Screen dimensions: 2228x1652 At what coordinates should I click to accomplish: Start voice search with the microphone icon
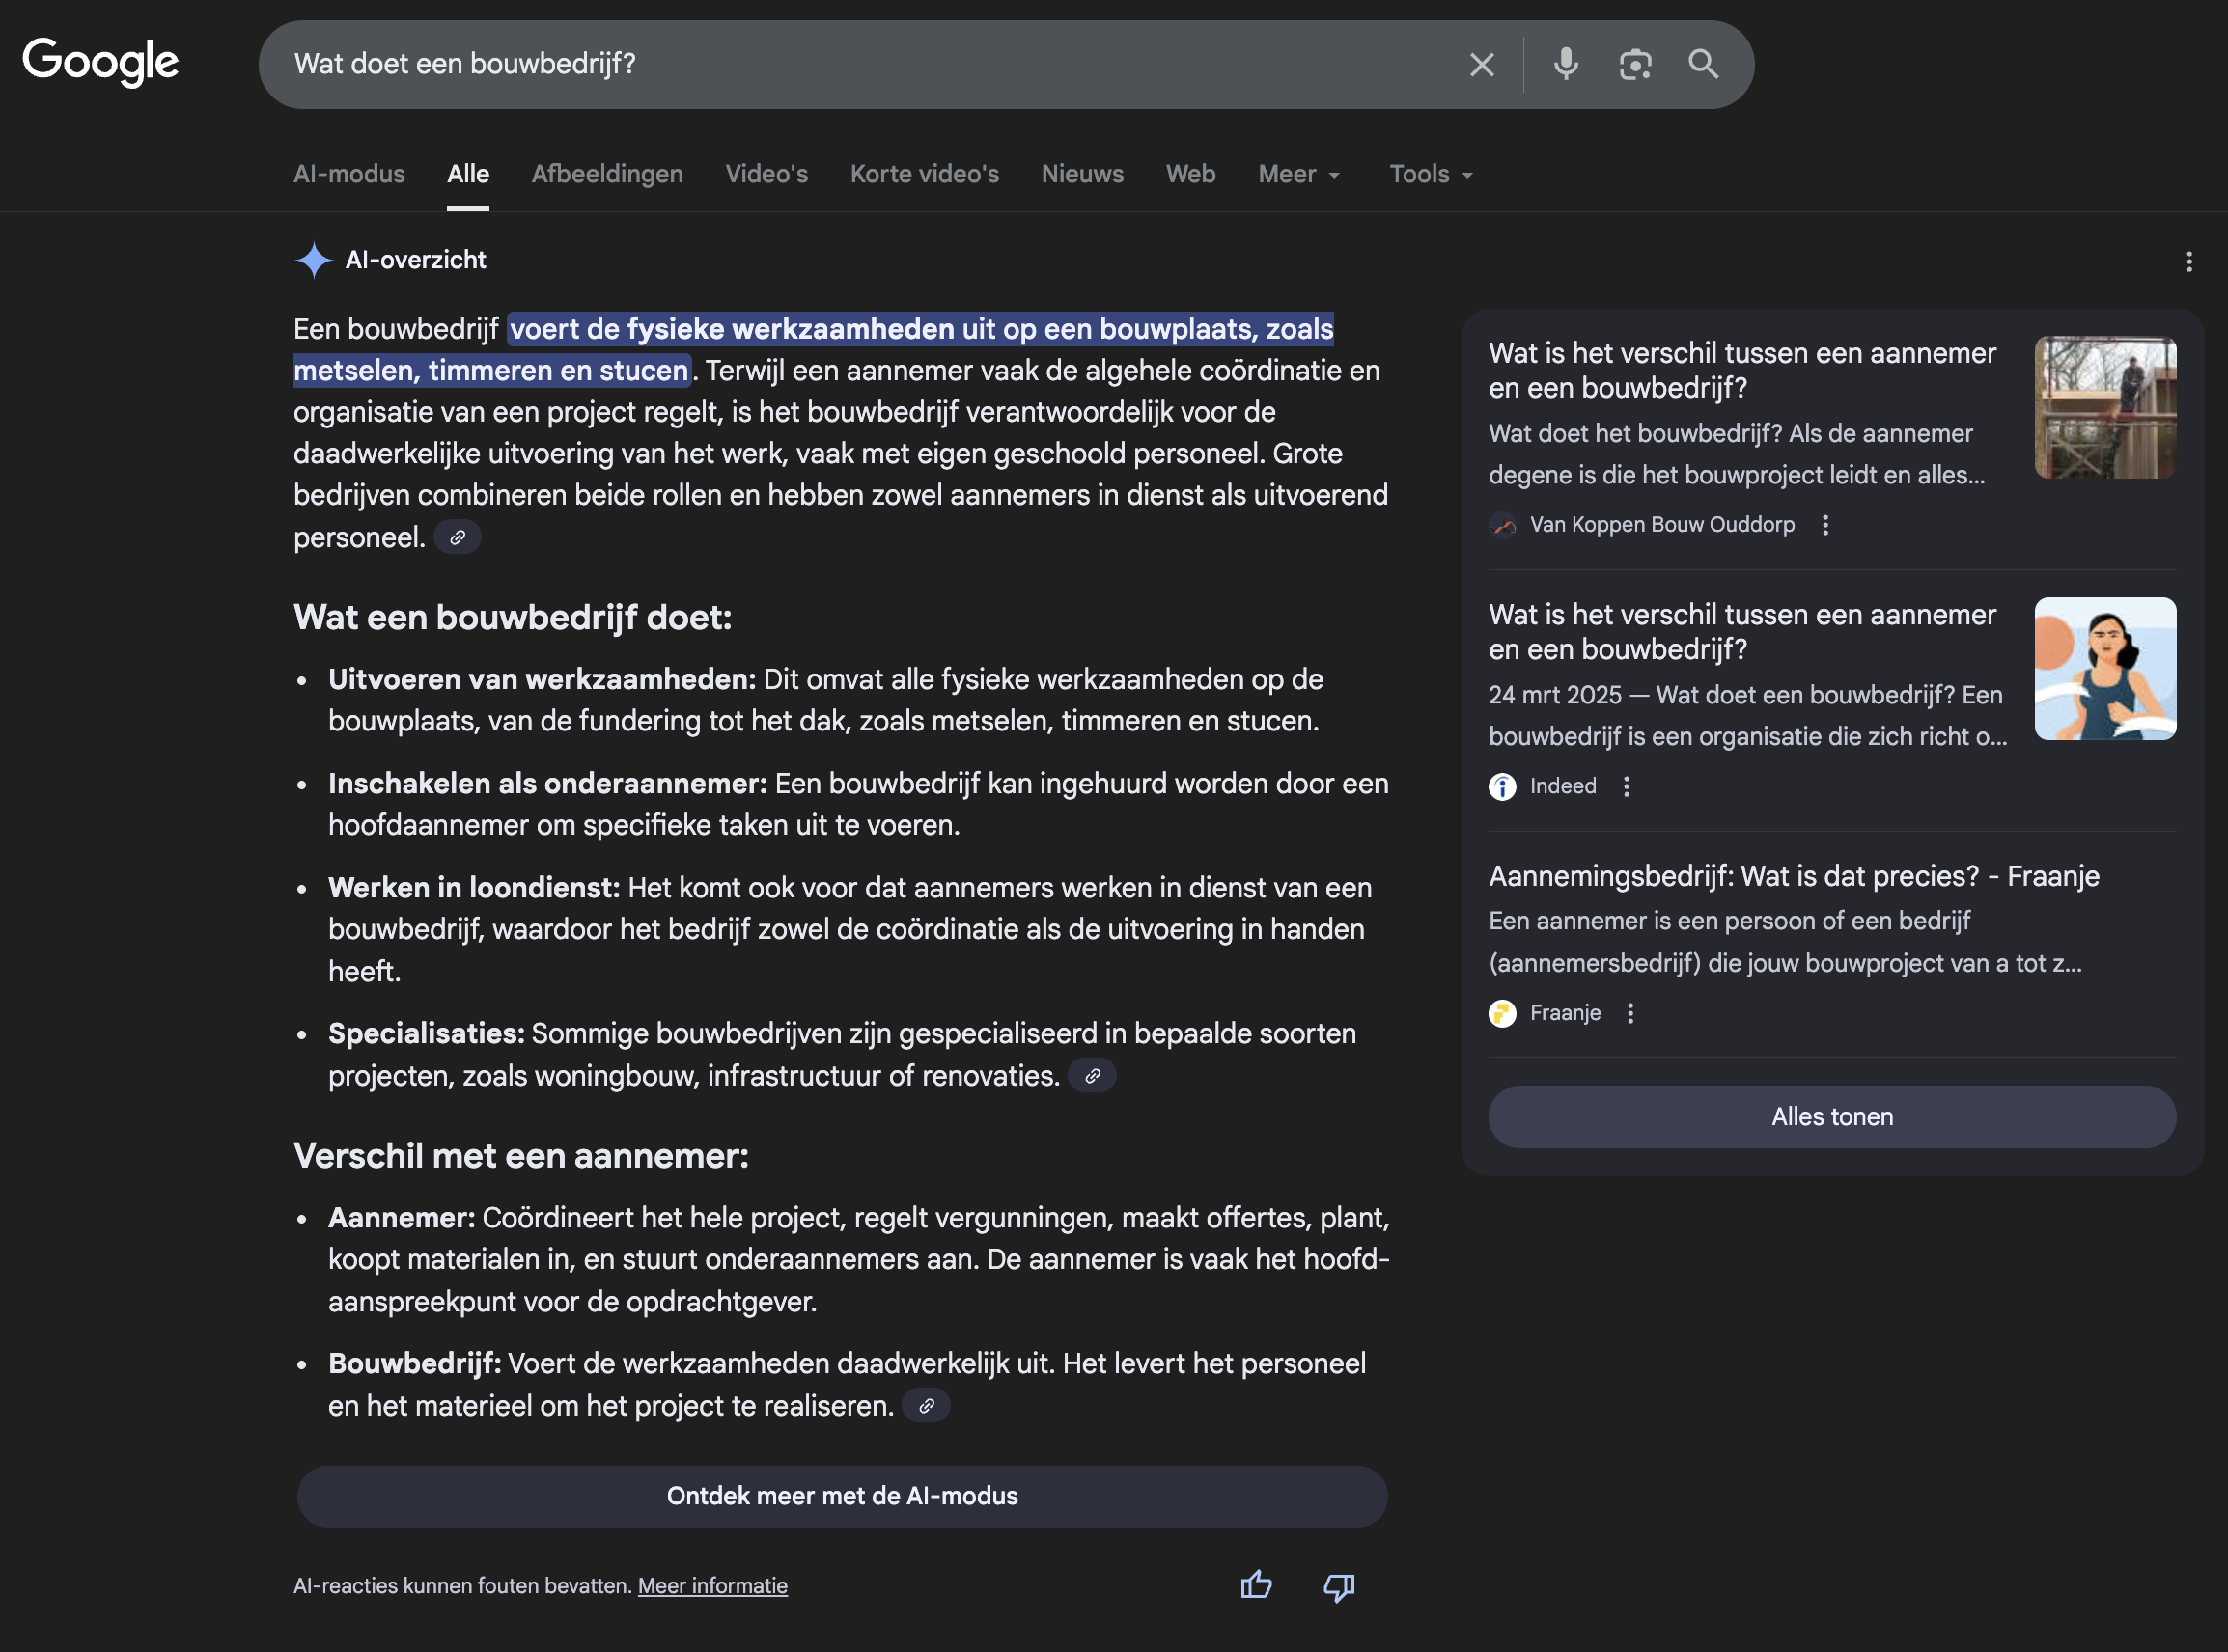[1566, 65]
